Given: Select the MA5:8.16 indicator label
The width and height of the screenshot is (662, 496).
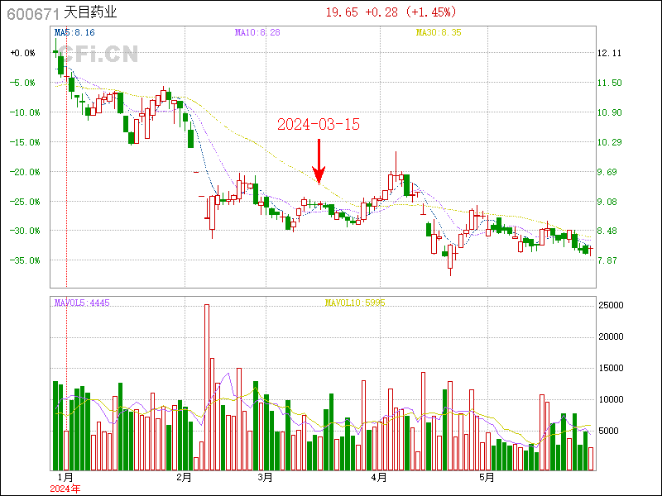Looking at the screenshot, I should pos(74,32).
